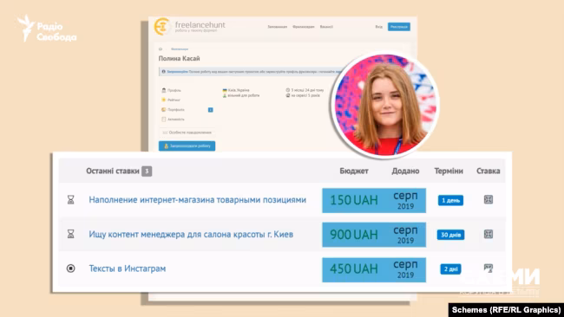Click the clock icon near last visit time
Image resolution: width=564 pixels, height=317 pixels.
288,90
